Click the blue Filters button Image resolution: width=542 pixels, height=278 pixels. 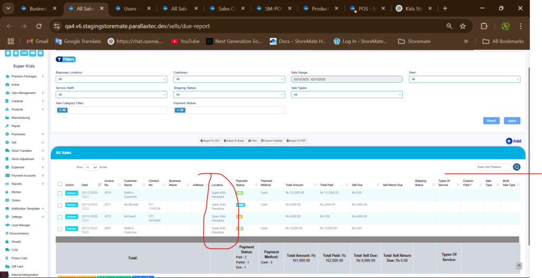tap(65, 59)
